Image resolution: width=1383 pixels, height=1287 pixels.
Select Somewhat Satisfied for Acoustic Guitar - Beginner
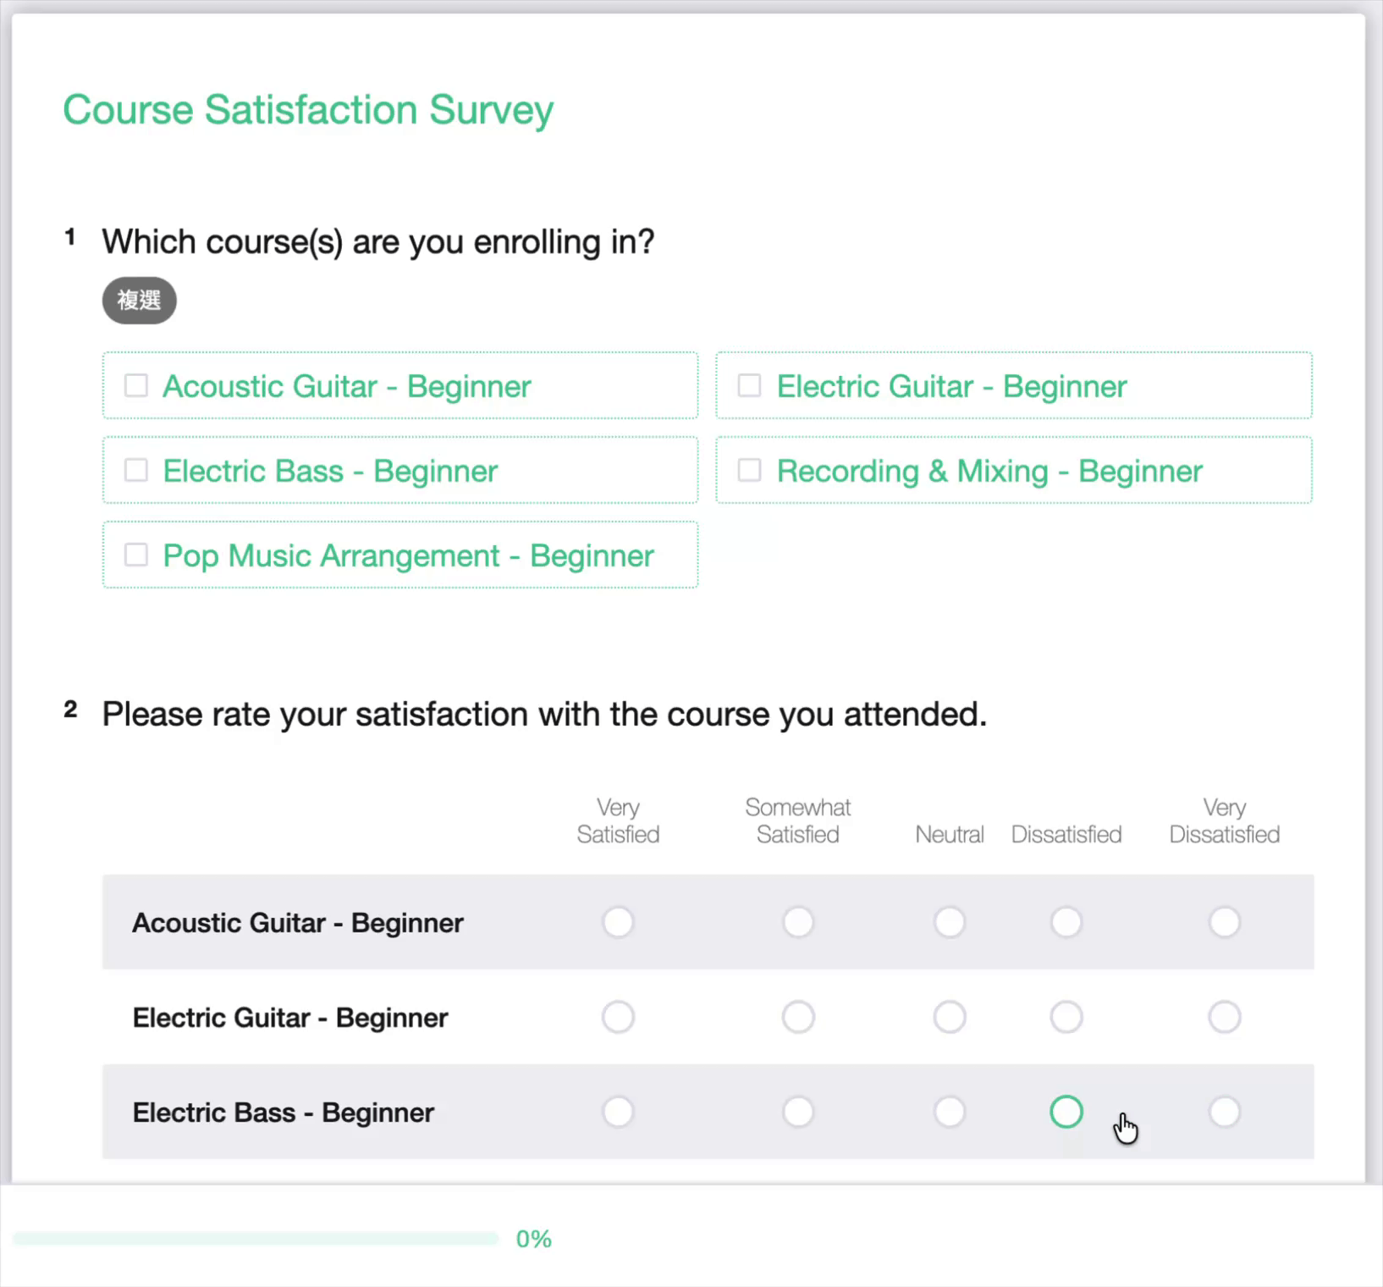click(x=797, y=922)
